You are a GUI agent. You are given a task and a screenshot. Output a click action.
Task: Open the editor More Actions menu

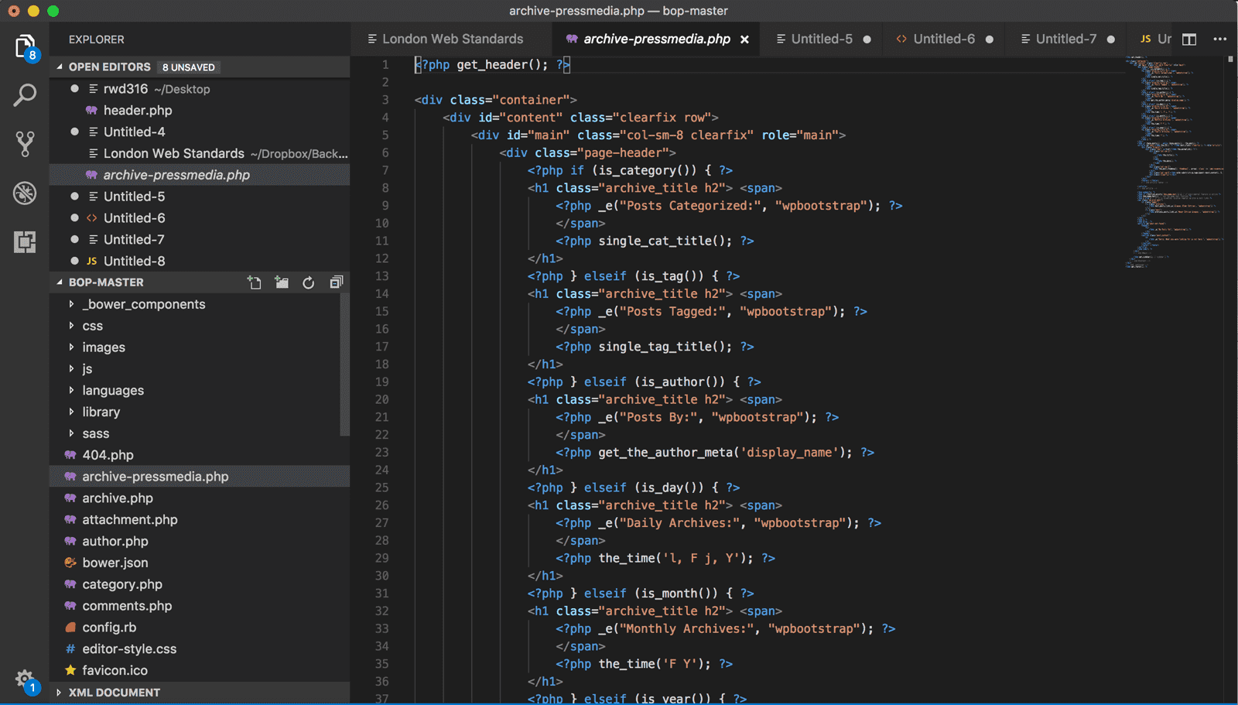[1221, 39]
